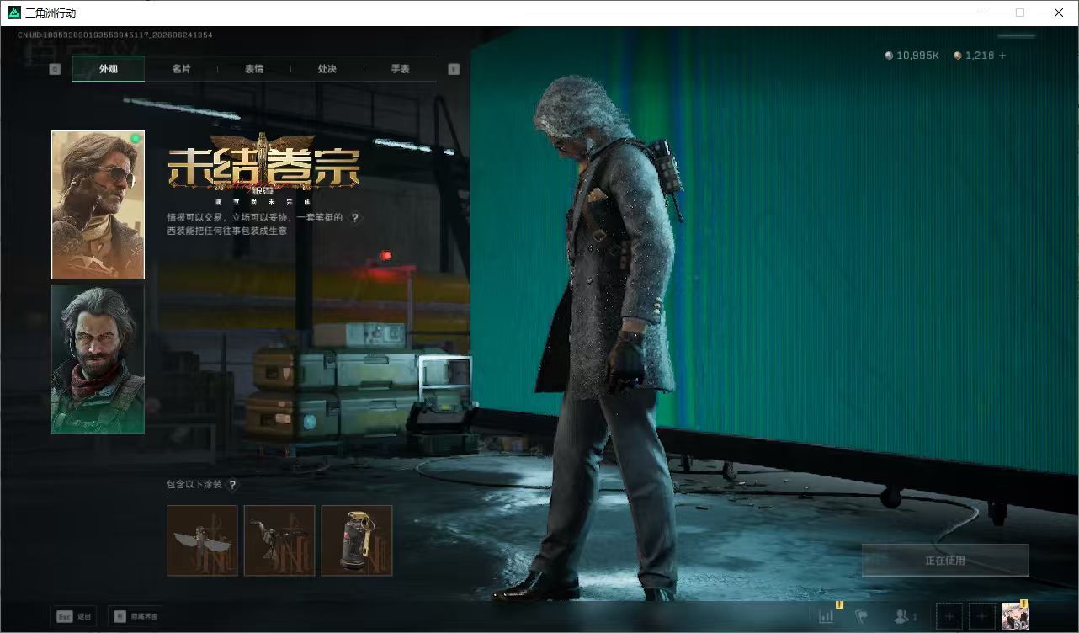Click the Q previous-tab key icon

56,70
